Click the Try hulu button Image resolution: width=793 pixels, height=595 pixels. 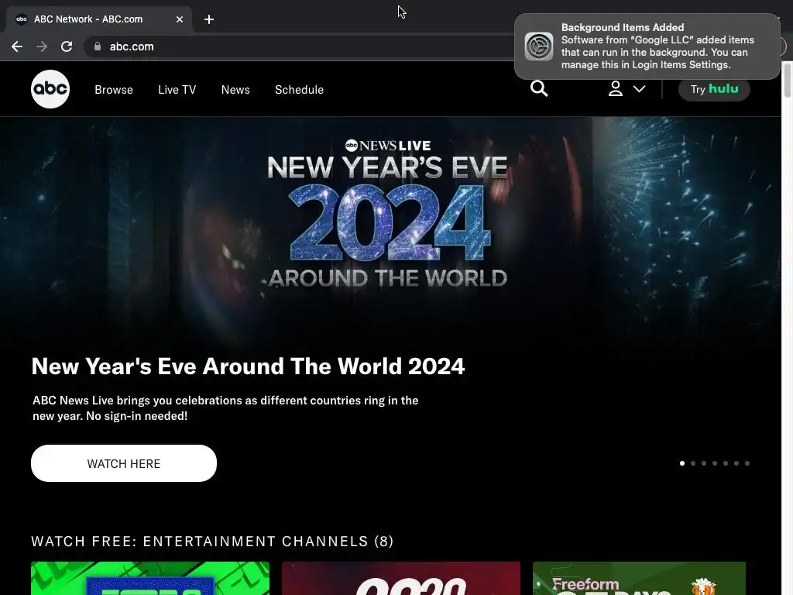714,89
